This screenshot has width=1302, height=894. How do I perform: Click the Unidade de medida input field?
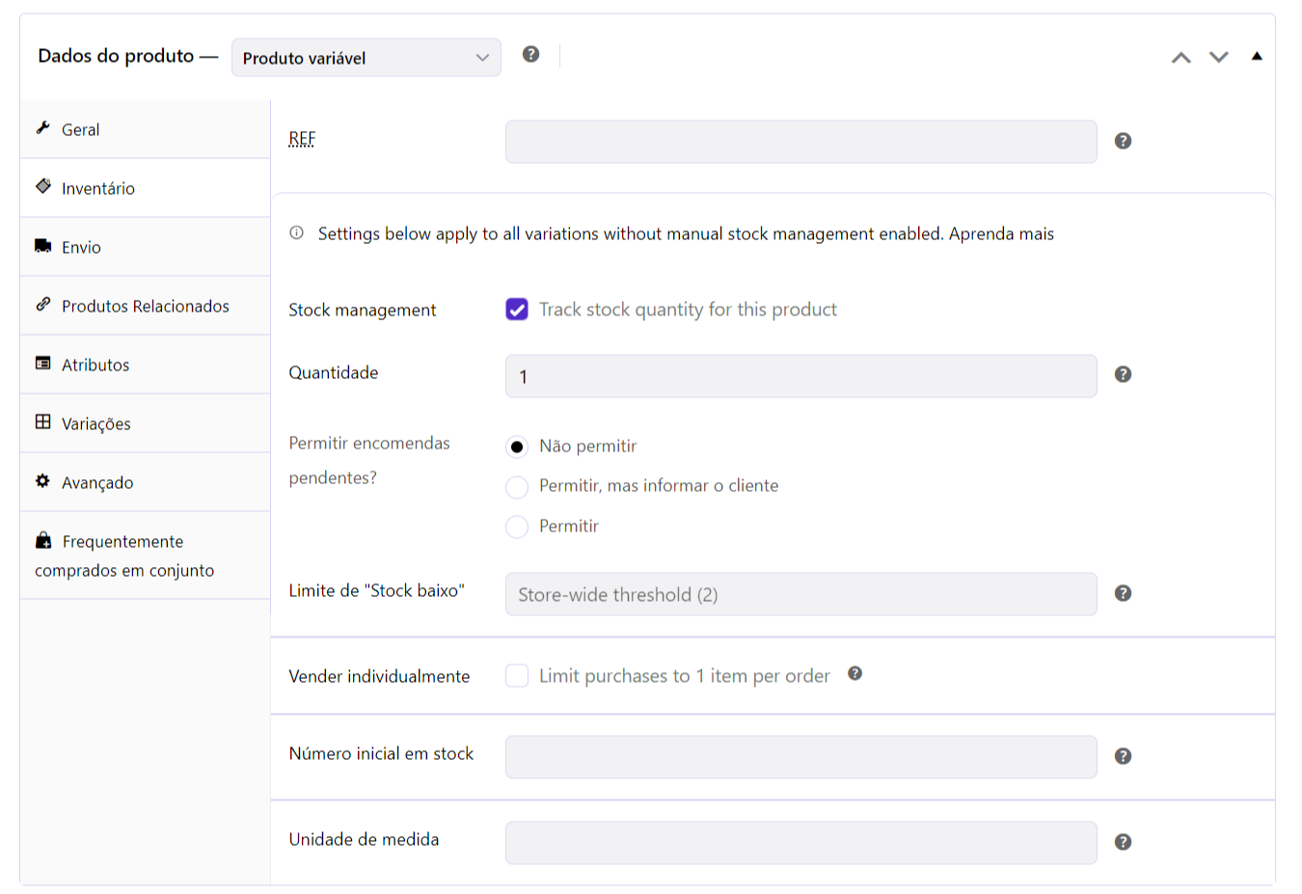click(801, 843)
